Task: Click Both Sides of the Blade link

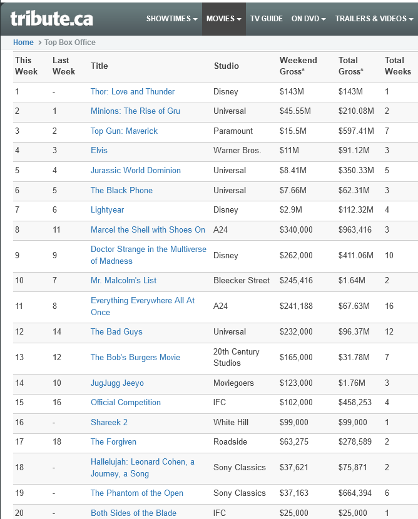Action: pyautogui.click(x=133, y=513)
